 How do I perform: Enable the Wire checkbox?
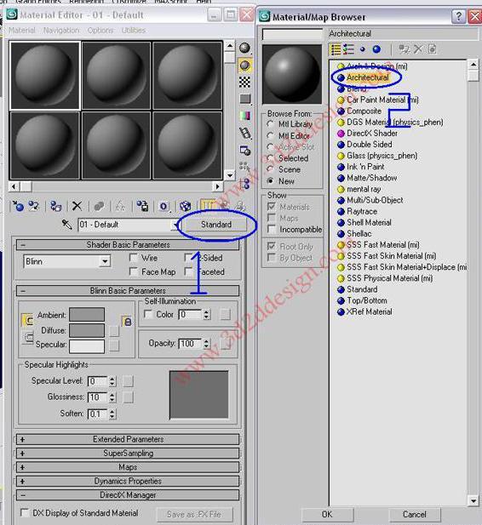(x=134, y=258)
